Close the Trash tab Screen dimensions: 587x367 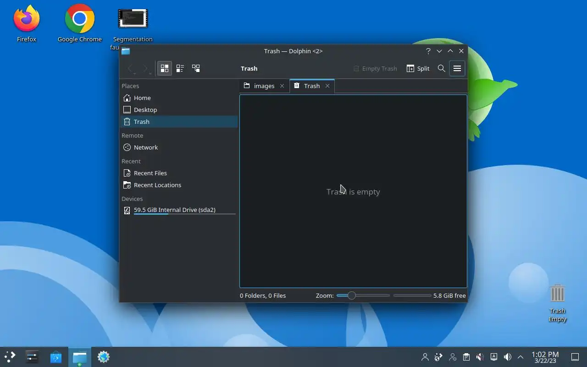(327, 86)
